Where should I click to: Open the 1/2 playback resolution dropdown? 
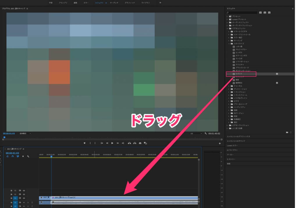[196, 133]
